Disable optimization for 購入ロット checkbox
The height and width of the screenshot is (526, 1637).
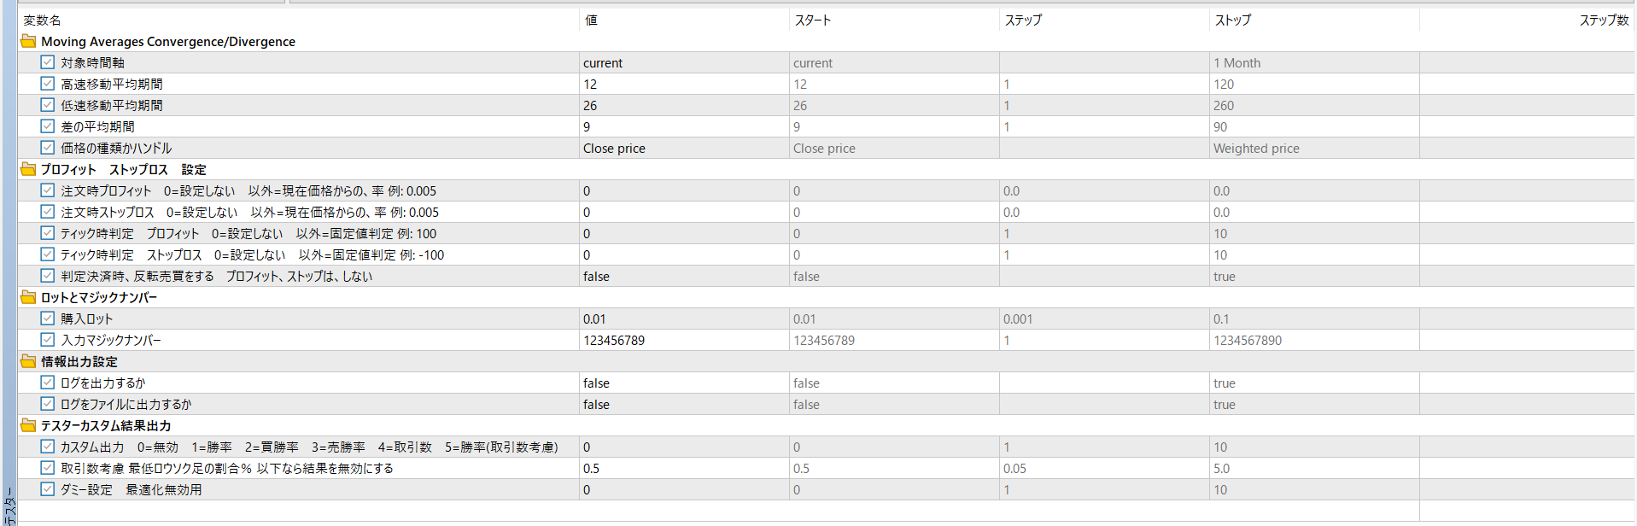(48, 319)
